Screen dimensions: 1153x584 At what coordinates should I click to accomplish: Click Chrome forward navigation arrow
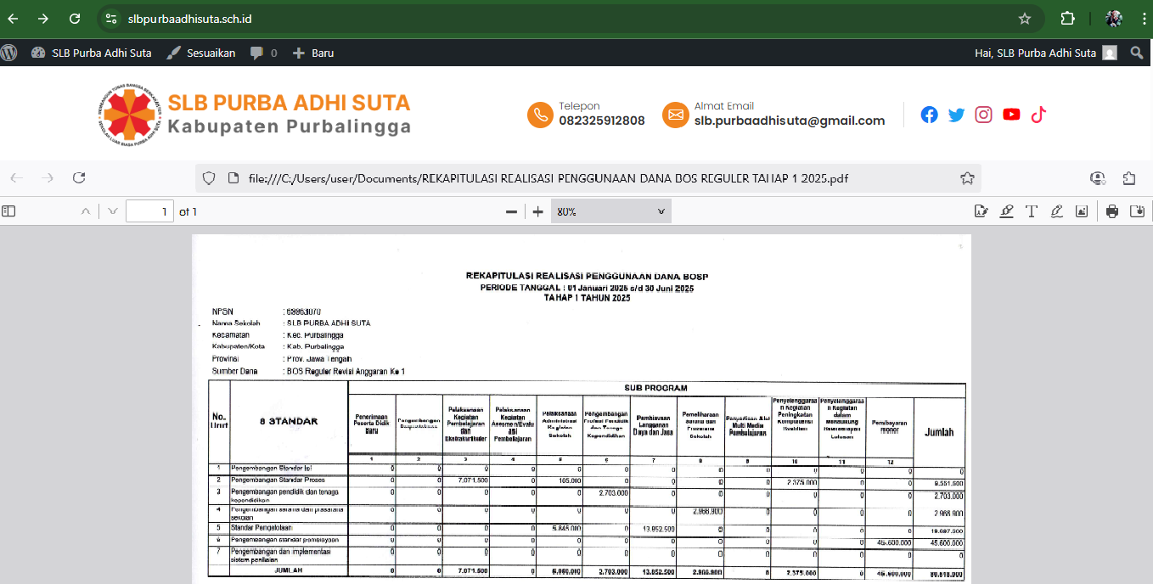43,19
